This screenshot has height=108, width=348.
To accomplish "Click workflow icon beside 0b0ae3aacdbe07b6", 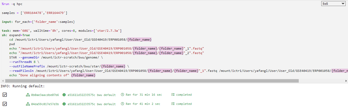I will click(28, 95).
